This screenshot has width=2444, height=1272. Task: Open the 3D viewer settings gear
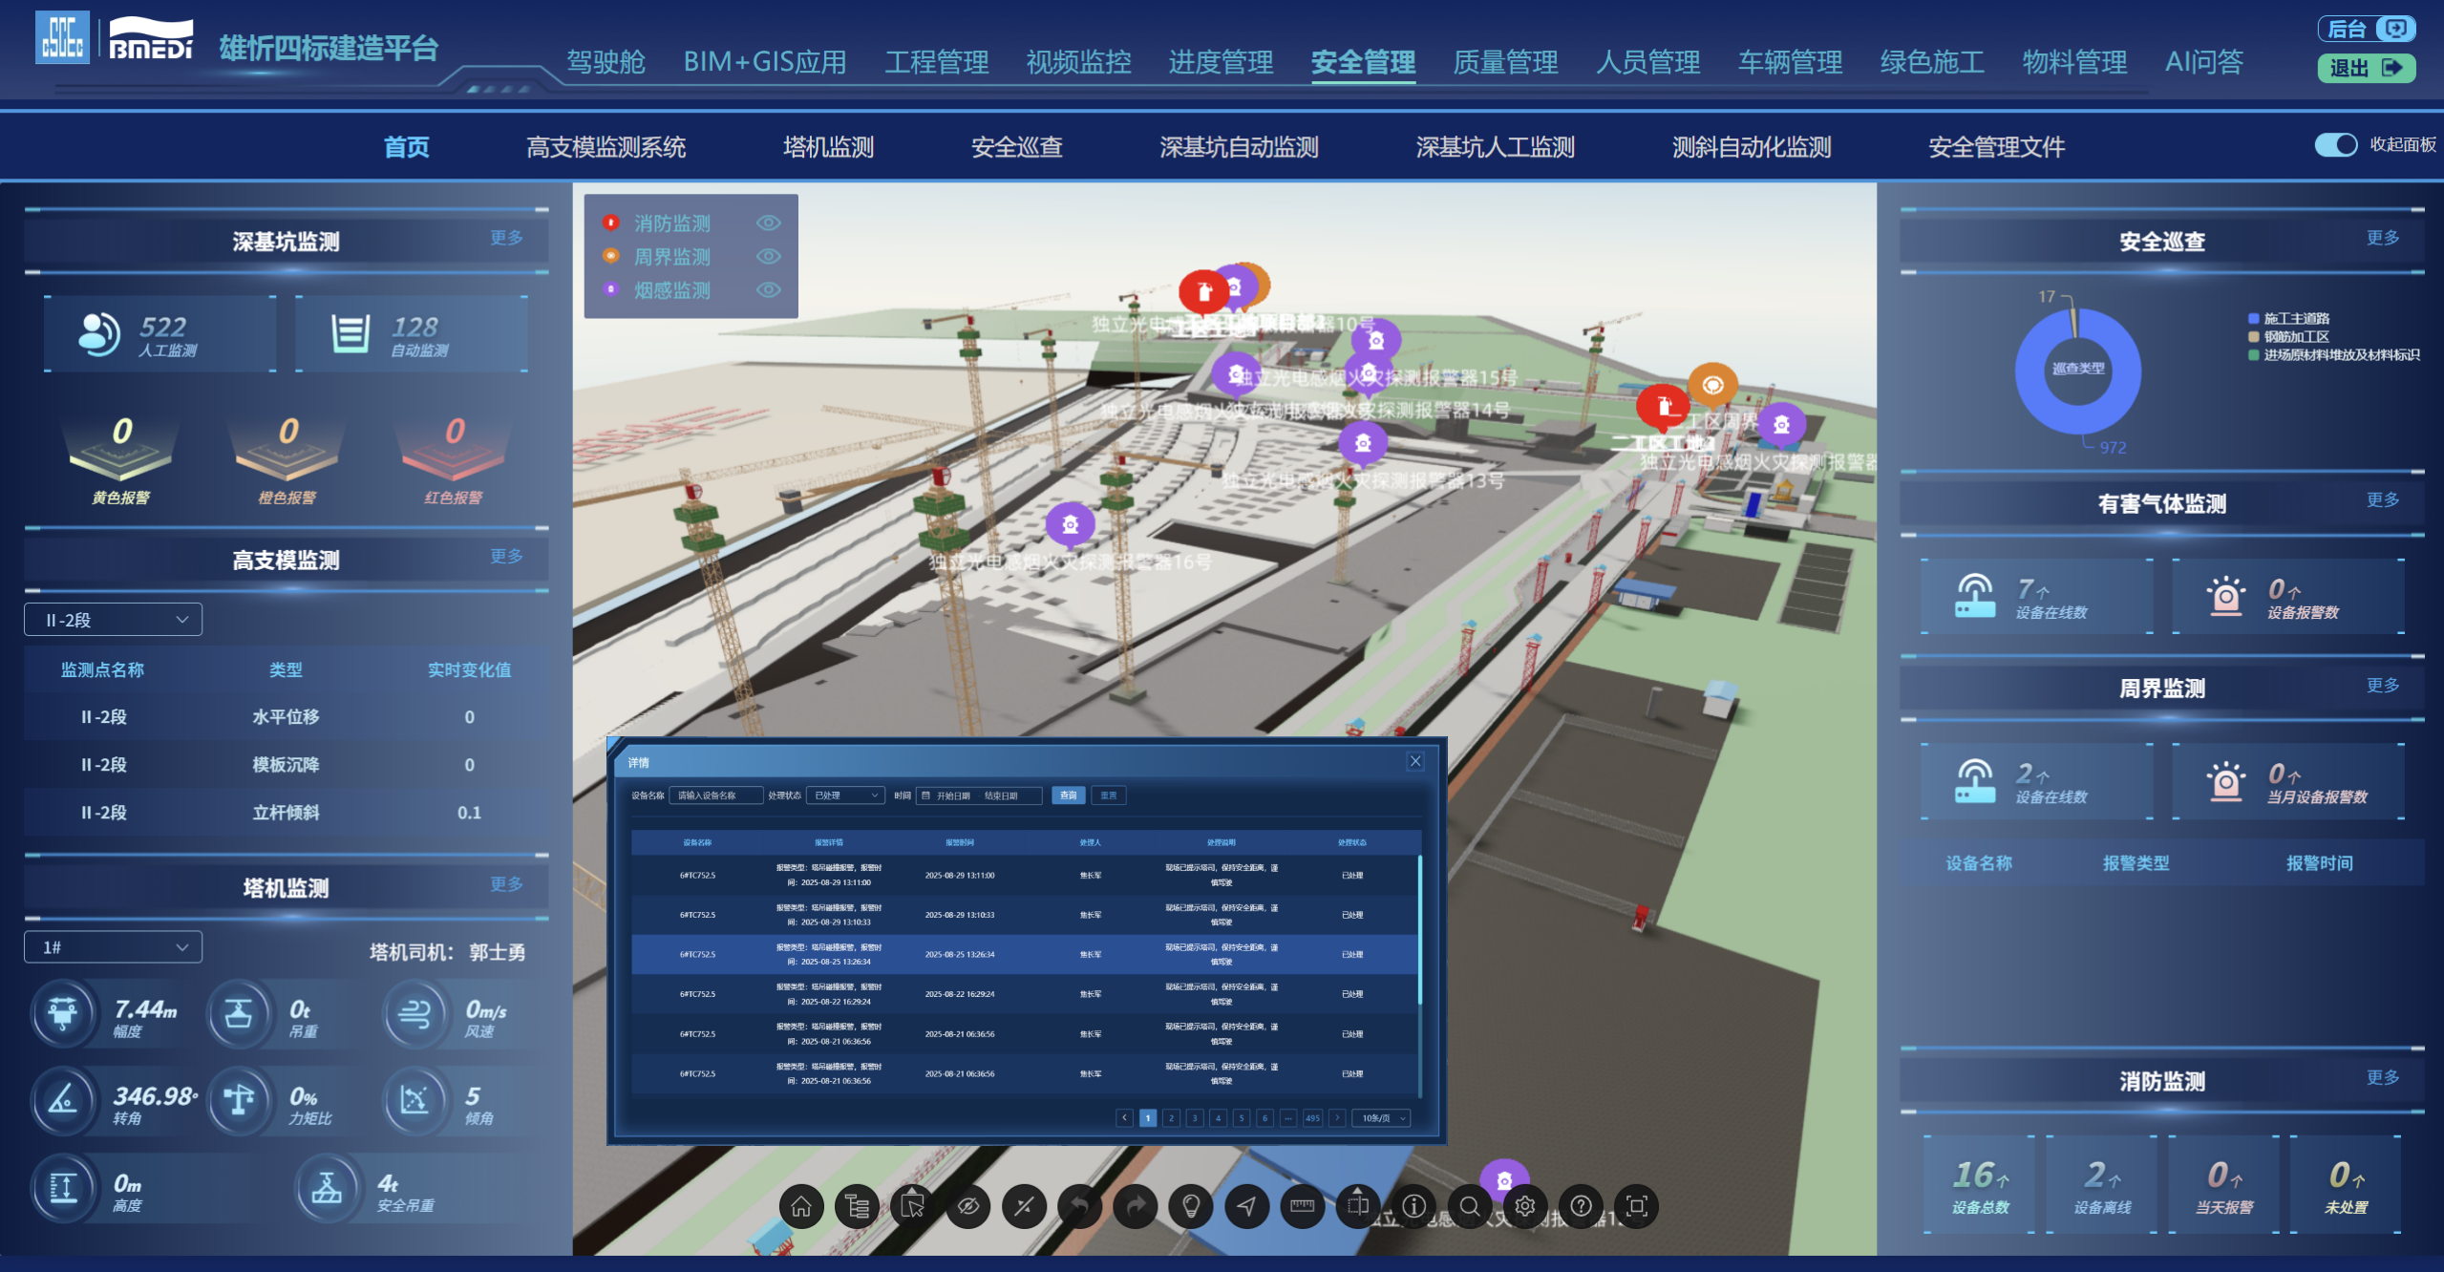tap(1524, 1206)
